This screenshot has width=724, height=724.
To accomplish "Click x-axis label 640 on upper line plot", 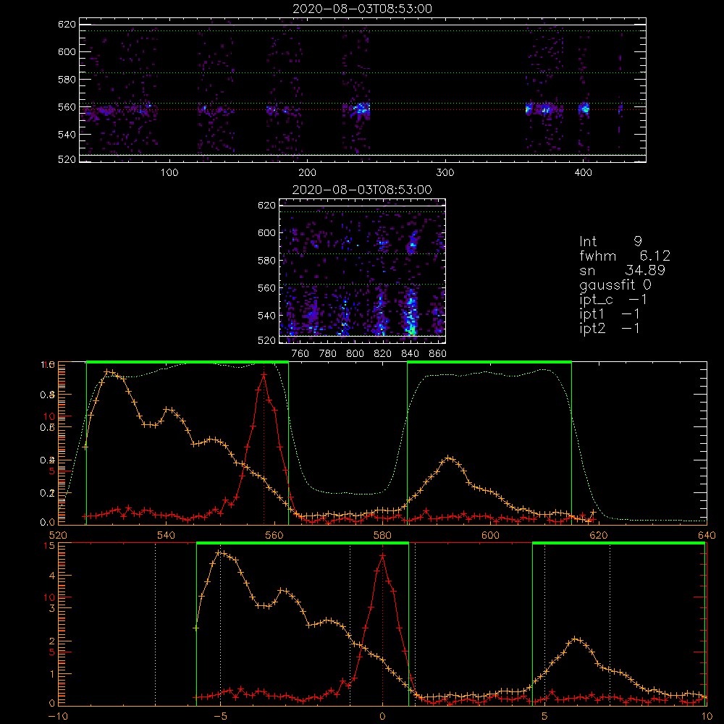I will click(707, 535).
